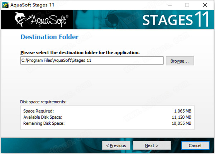Click the AquaSoft Stages title bar icon

pos(5,5)
